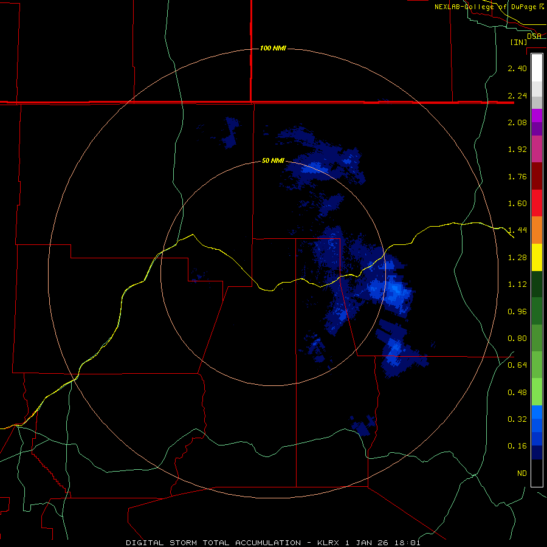Click the [IN] units label
547x547 pixels.
(518, 42)
